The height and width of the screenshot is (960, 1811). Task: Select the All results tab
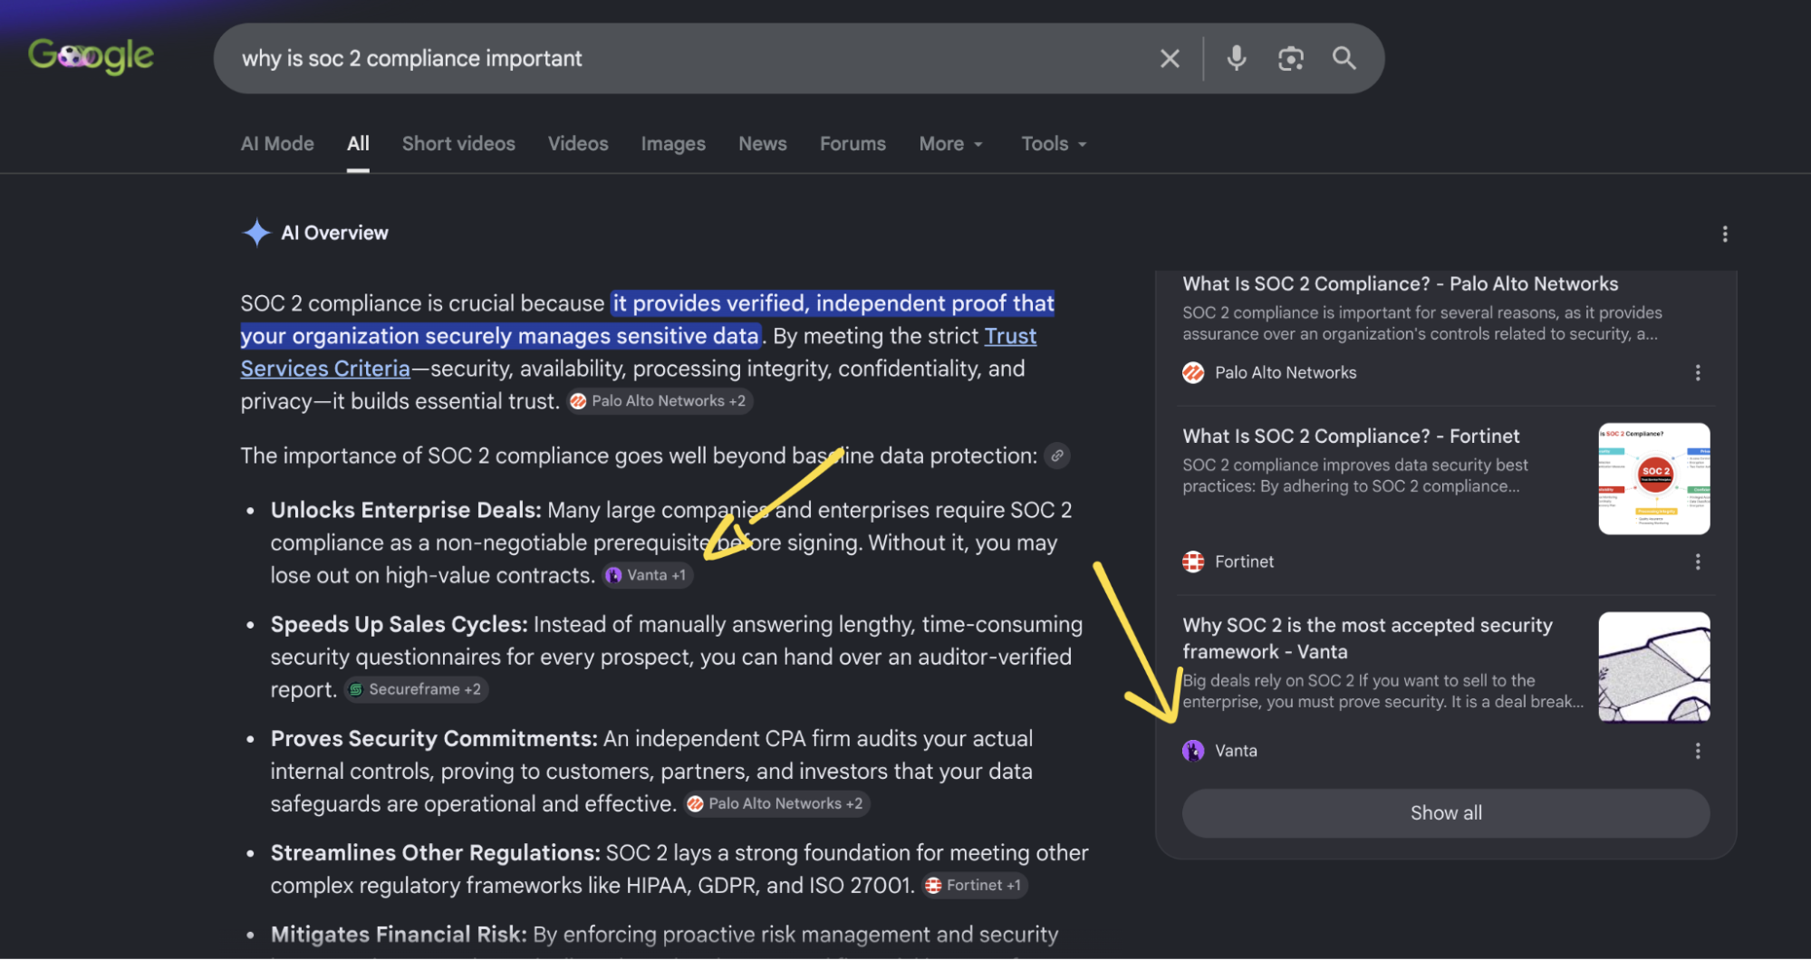tap(358, 144)
